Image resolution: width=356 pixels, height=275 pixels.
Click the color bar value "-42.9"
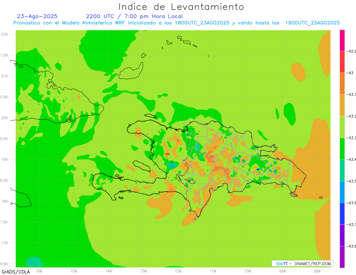click(352, 51)
